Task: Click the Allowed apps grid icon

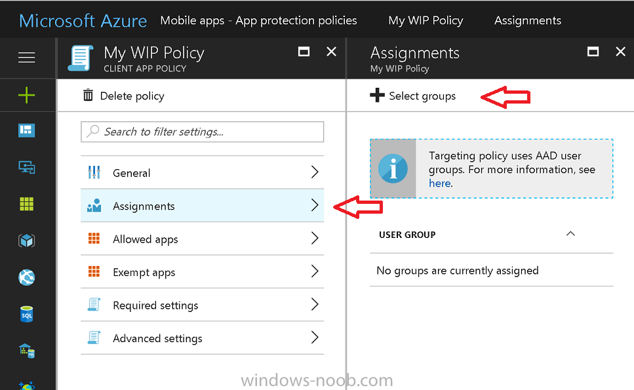Action: (94, 239)
